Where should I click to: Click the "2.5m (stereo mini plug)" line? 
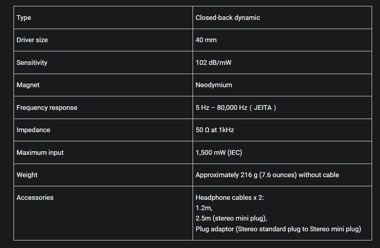pyautogui.click(x=231, y=218)
